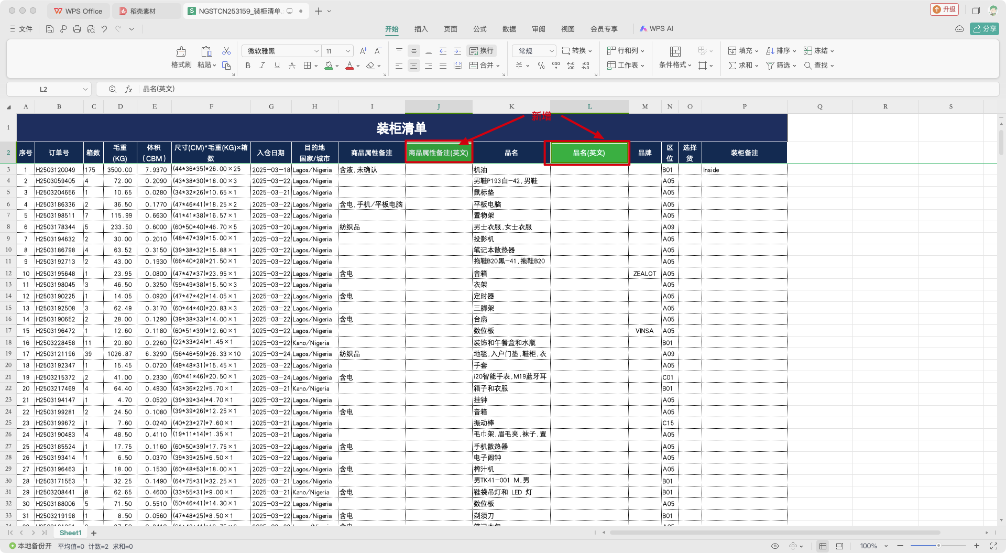1006x553 pixels.
Task: Switch to the 插入 (Insert) ribbon tab
Action: 421,29
